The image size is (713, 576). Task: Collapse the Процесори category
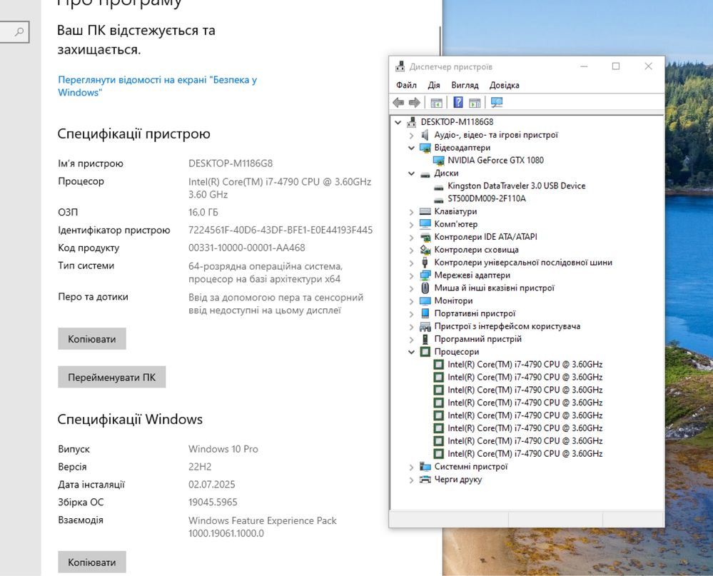(x=411, y=352)
